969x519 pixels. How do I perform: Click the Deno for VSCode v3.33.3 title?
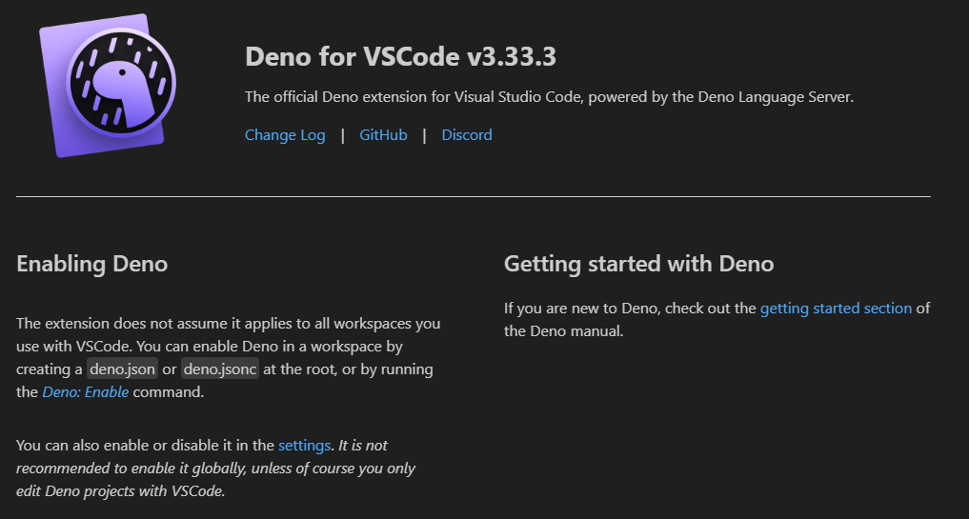coord(400,57)
